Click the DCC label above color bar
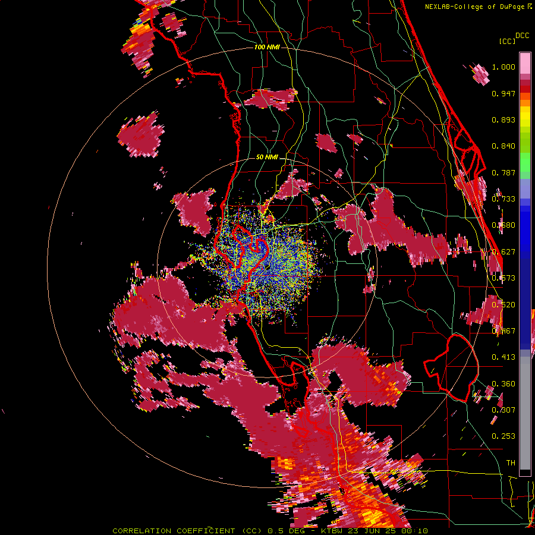The image size is (535, 535). pyautogui.click(x=523, y=36)
